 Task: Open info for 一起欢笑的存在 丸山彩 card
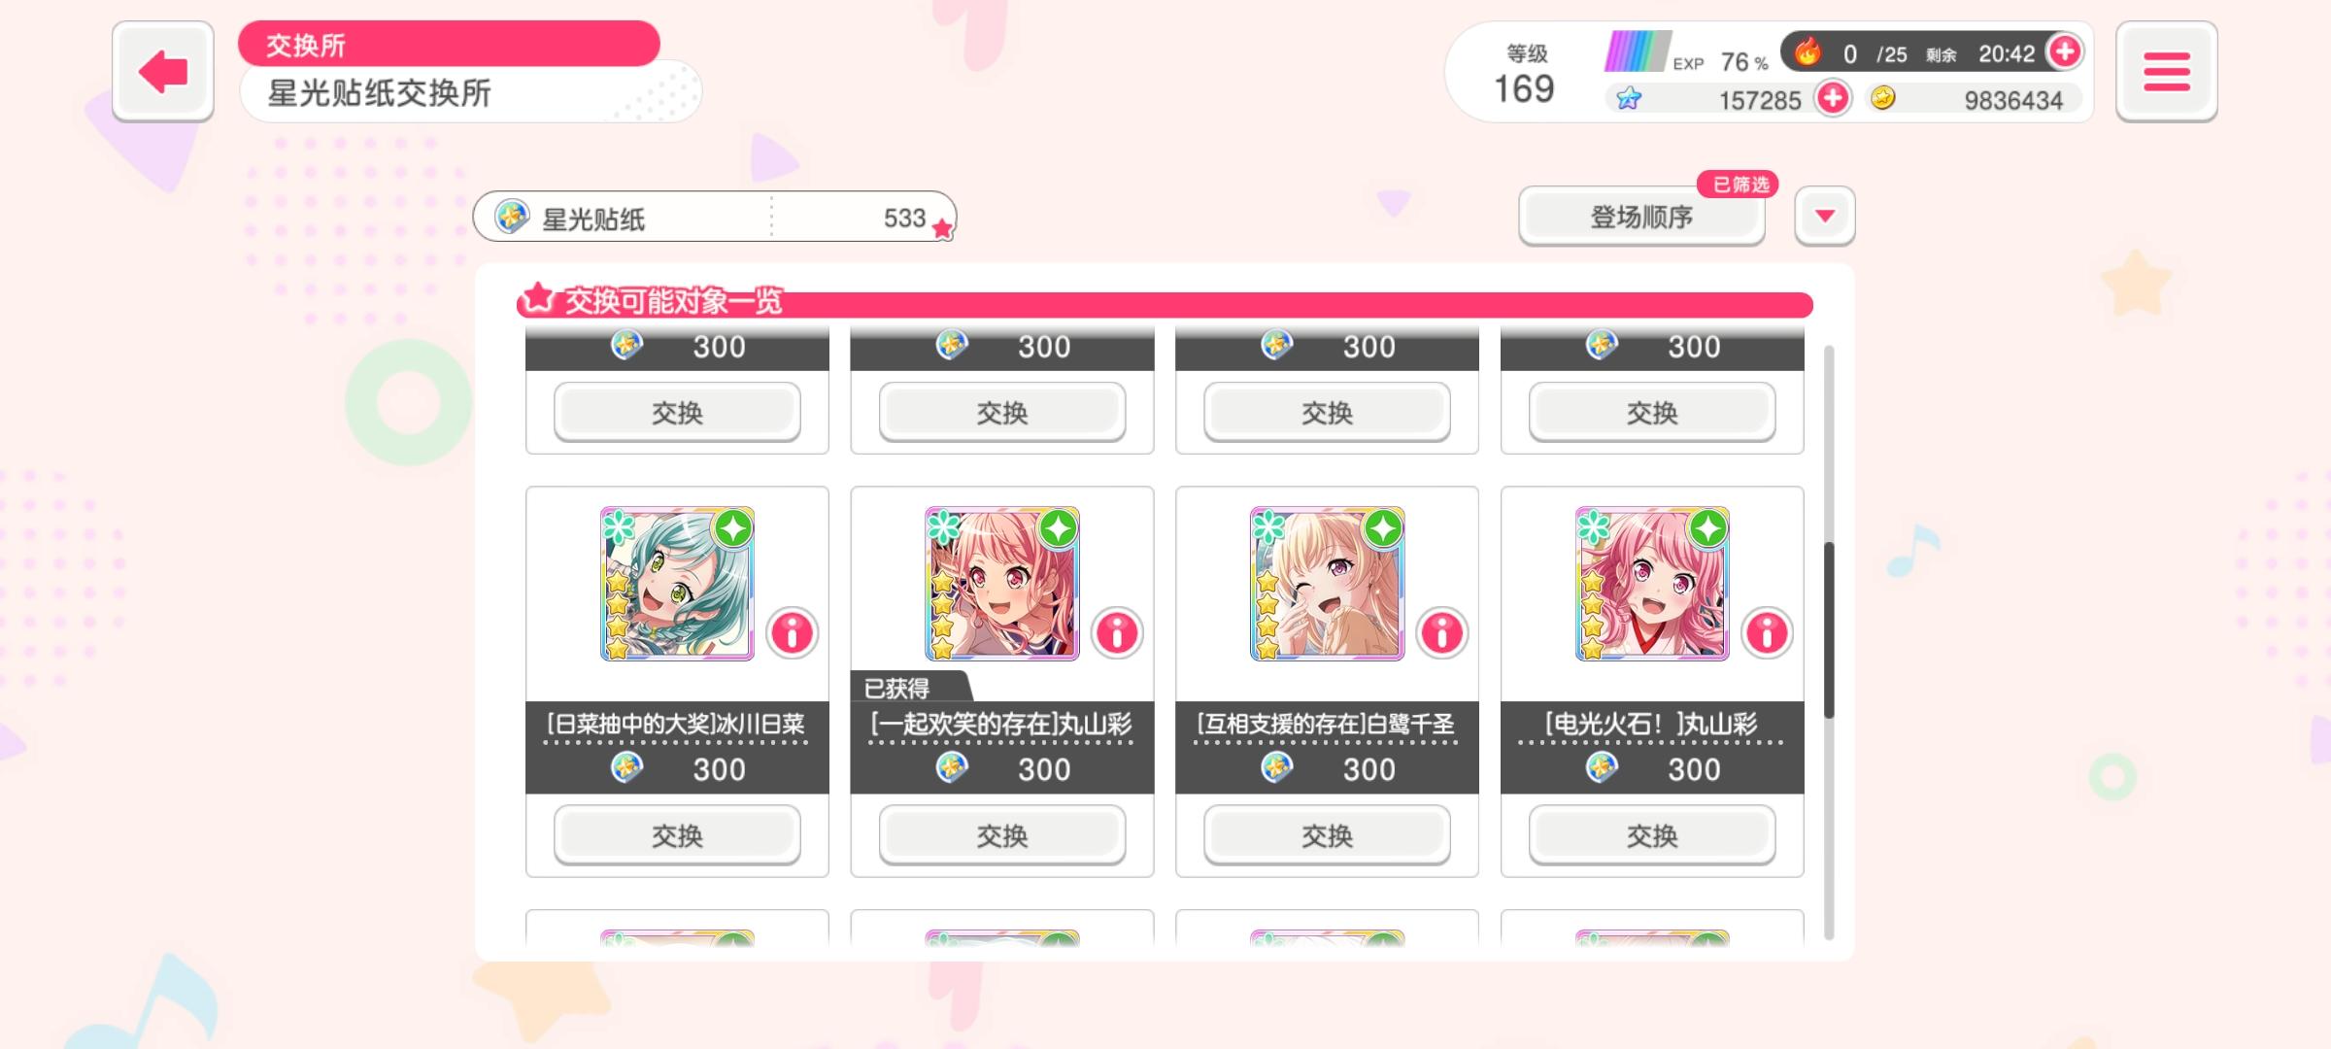point(1117,633)
